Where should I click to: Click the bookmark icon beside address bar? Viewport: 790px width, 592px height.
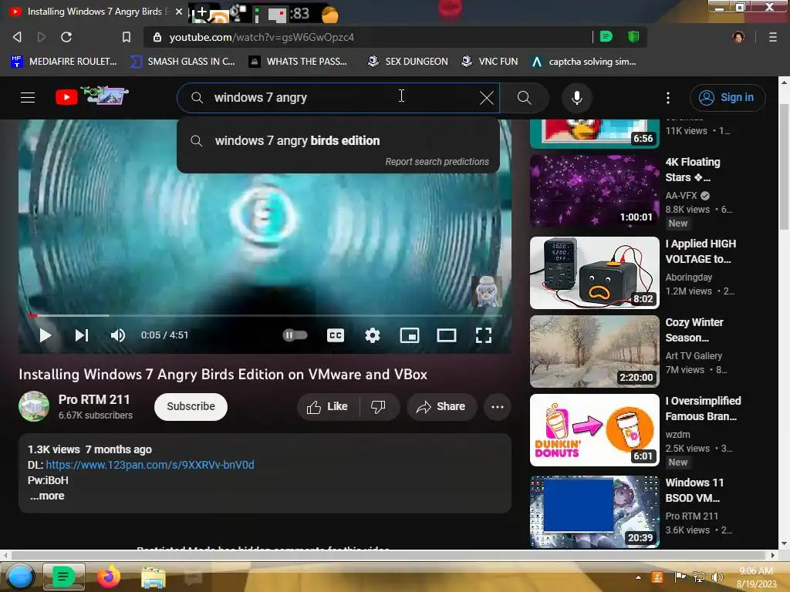pyautogui.click(x=127, y=37)
